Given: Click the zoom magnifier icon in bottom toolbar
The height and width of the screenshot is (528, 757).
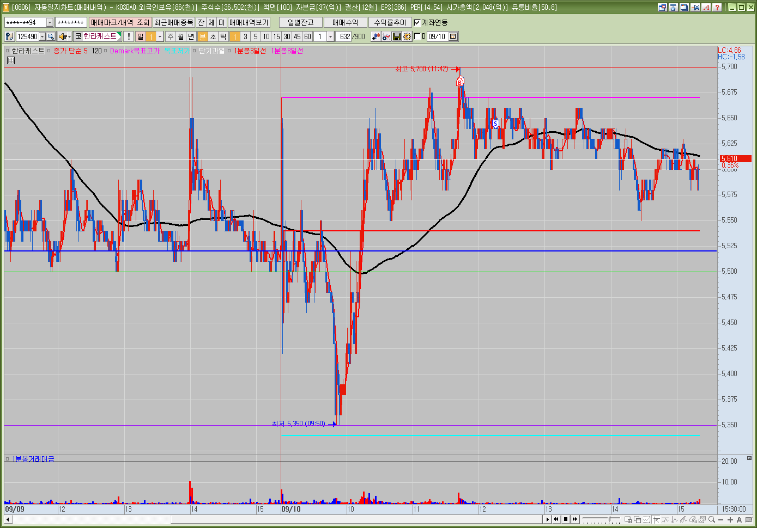Looking at the screenshot, I should [712, 520].
